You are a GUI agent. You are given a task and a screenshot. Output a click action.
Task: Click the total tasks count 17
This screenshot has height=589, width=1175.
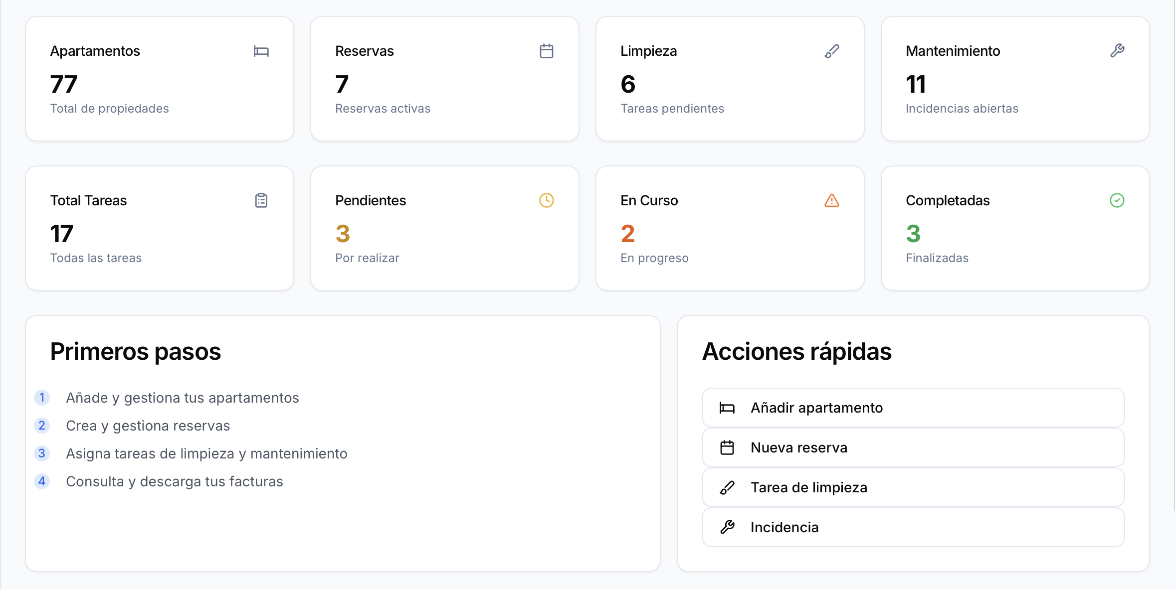point(62,233)
